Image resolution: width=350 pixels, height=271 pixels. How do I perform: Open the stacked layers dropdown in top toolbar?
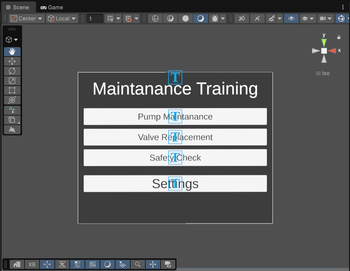308,18
